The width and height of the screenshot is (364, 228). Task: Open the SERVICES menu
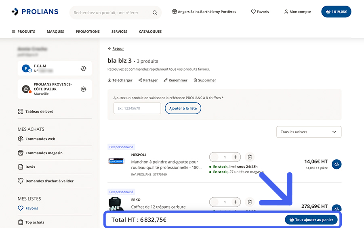[119, 31]
